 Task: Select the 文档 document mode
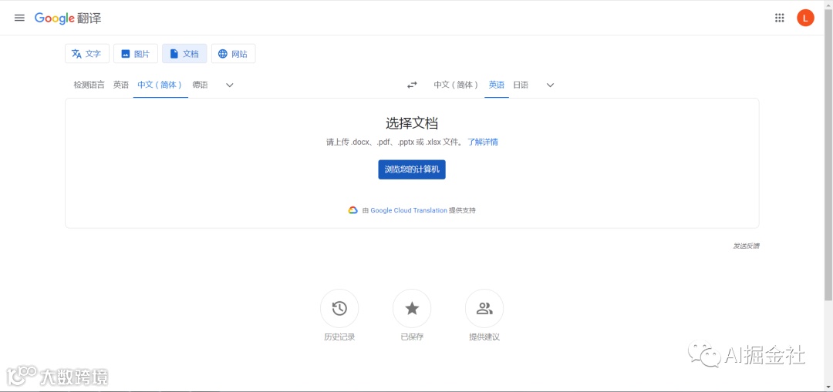coord(184,54)
